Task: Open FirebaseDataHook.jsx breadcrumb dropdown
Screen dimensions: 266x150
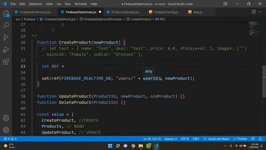Action: click(58, 19)
